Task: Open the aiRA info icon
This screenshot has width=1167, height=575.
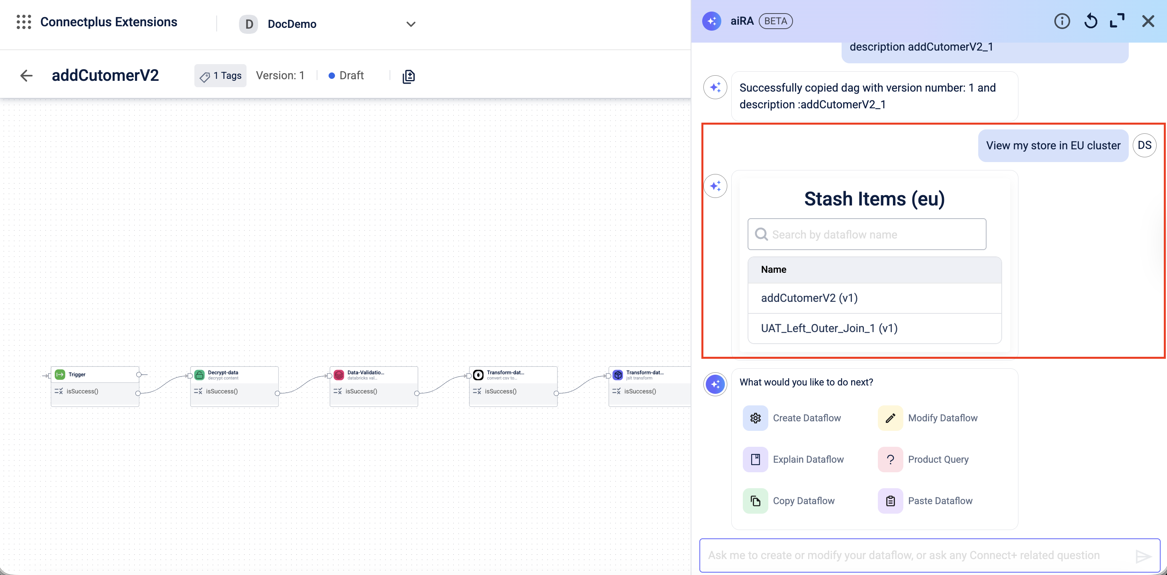Action: coord(1061,21)
